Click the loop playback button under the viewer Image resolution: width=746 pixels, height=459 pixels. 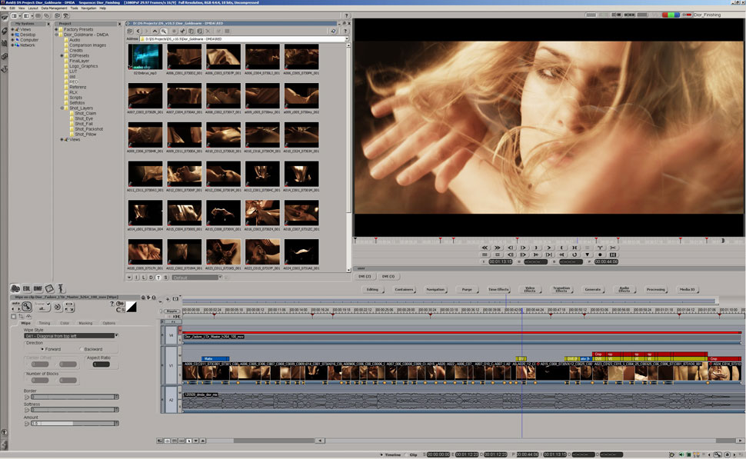point(574,254)
